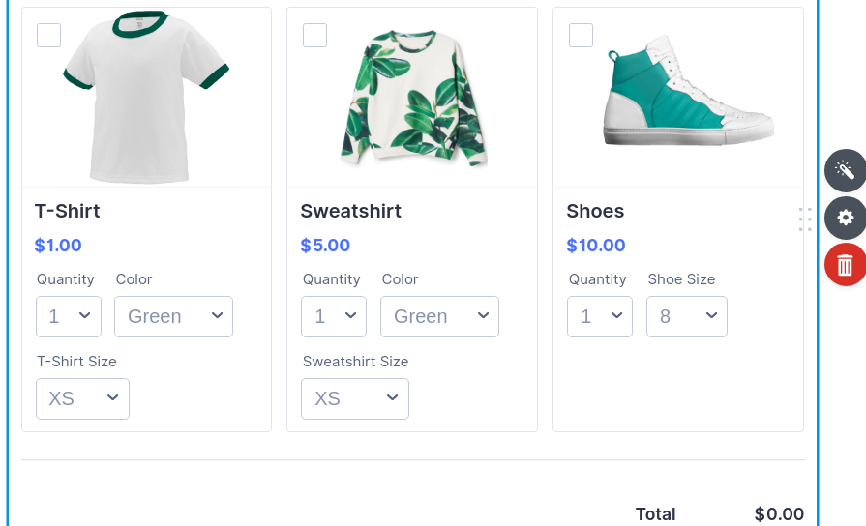Viewport: 866px width, 526px height.
Task: Open the Shoe Size dropdown
Action: 686,316
